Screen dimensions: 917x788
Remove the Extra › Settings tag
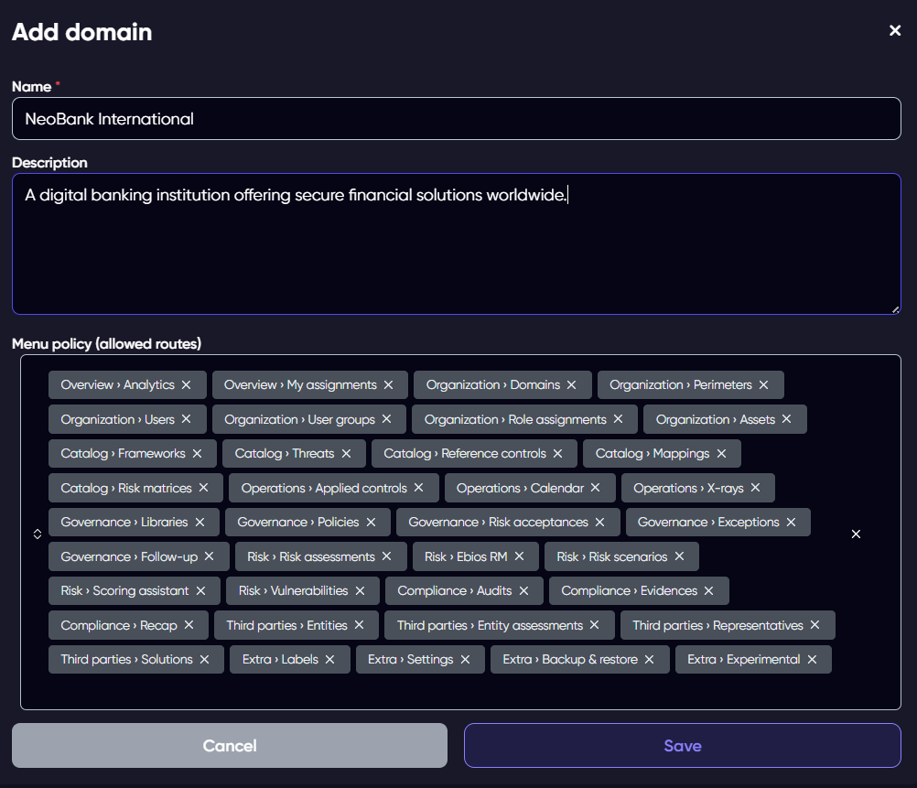tap(466, 659)
